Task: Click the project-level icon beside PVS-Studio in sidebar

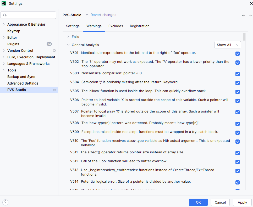Action: [54, 90]
